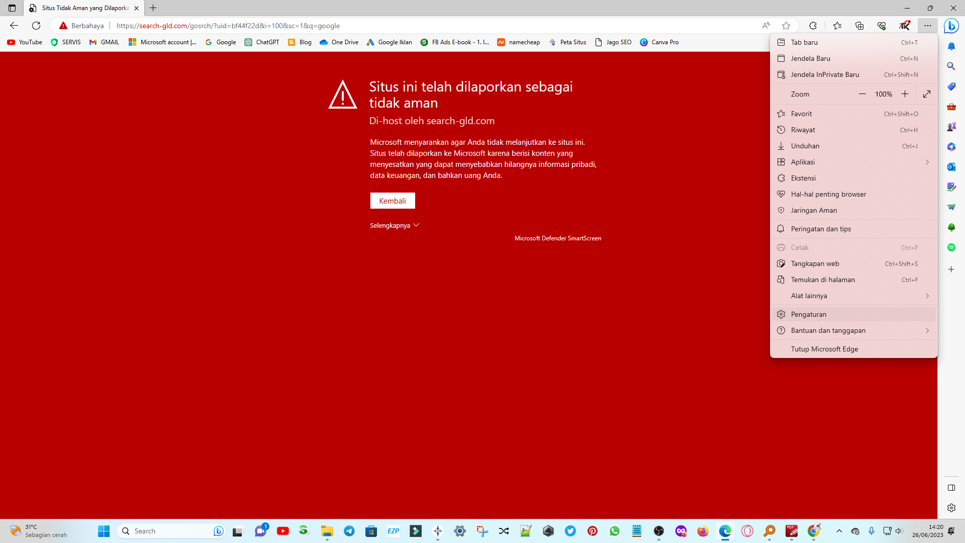Image resolution: width=965 pixels, height=543 pixels.
Task: Click the refresh page icon
Action: coord(35,26)
